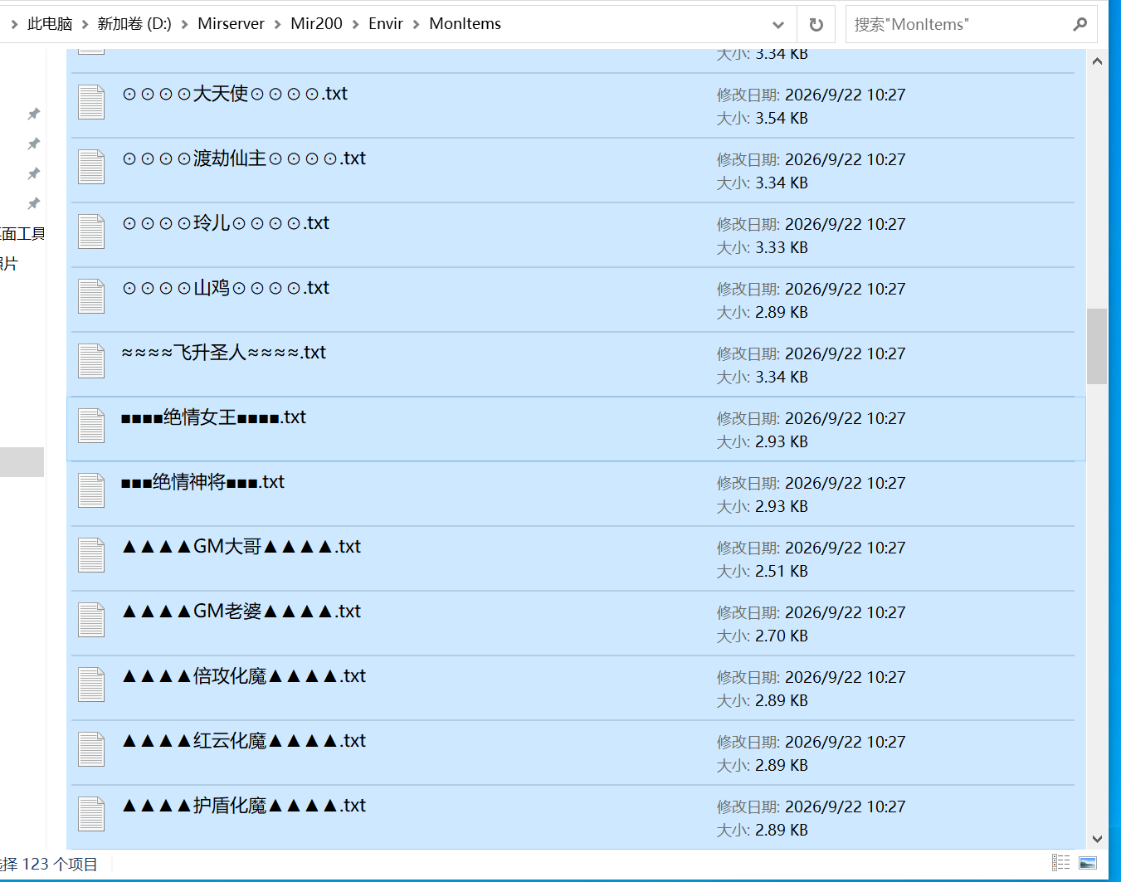The width and height of the screenshot is (1121, 882).
Task: Select the file name 绝情神将.txt
Action: coord(202,482)
